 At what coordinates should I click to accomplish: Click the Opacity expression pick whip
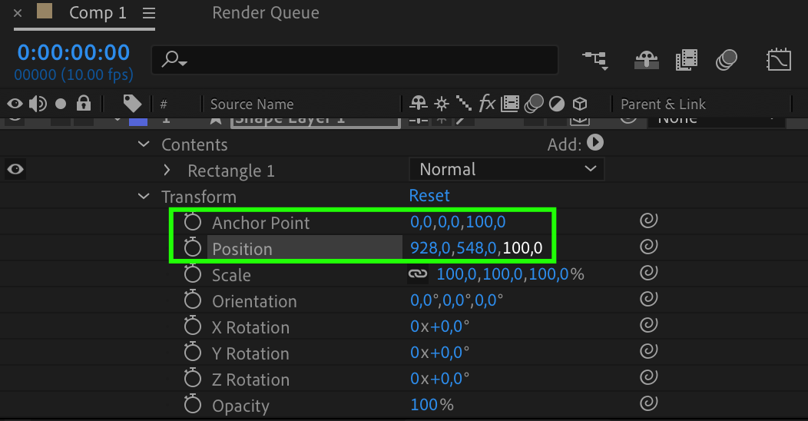(649, 404)
